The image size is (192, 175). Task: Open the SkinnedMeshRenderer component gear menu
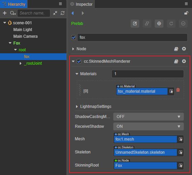pos(184,61)
